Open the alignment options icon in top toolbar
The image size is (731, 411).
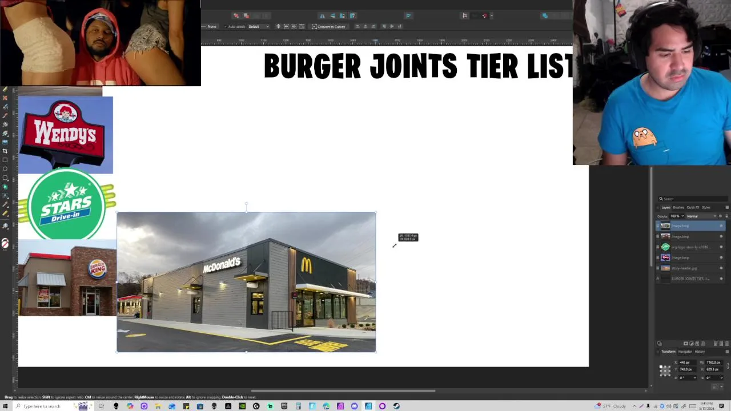pos(408,15)
